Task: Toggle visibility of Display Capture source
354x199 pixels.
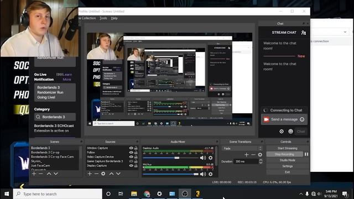Action: (x=131, y=166)
